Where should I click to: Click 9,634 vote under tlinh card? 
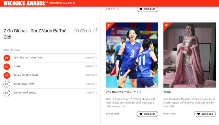pyautogui.click(x=169, y=114)
